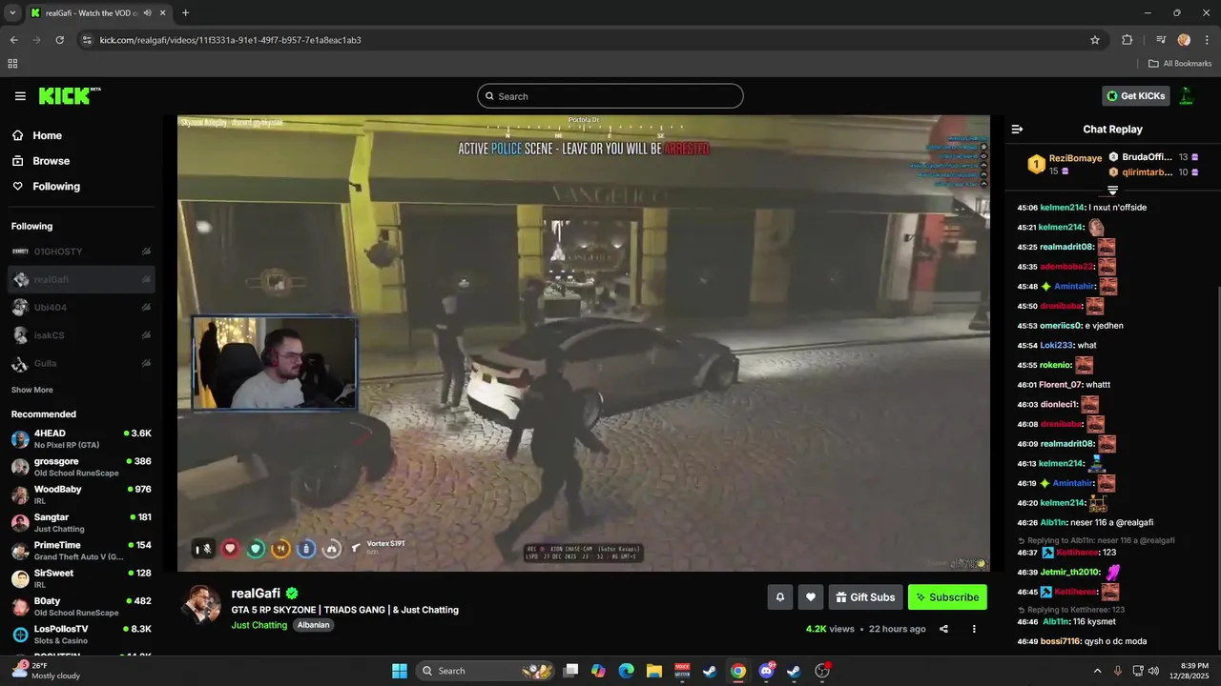
Task: Share the video with share icon
Action: coord(943,629)
